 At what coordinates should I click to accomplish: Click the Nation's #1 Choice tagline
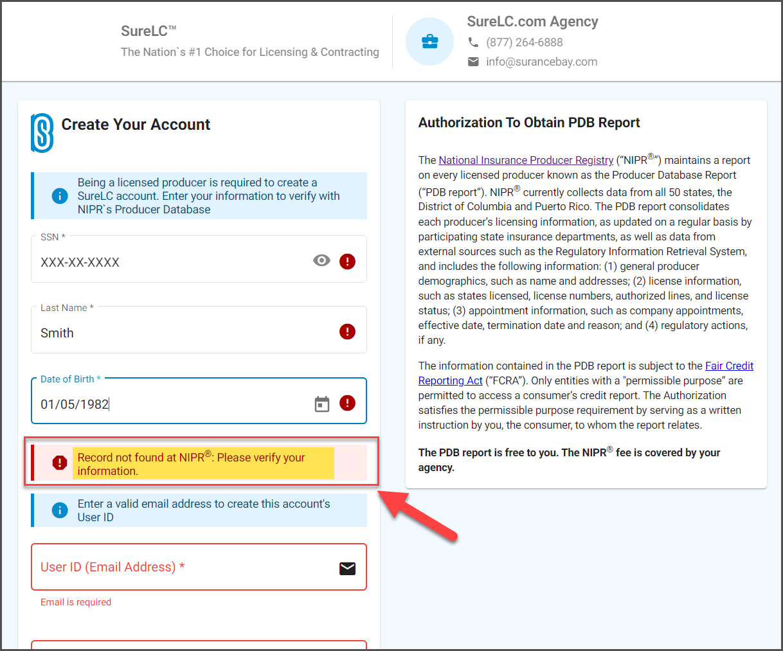pyautogui.click(x=250, y=52)
